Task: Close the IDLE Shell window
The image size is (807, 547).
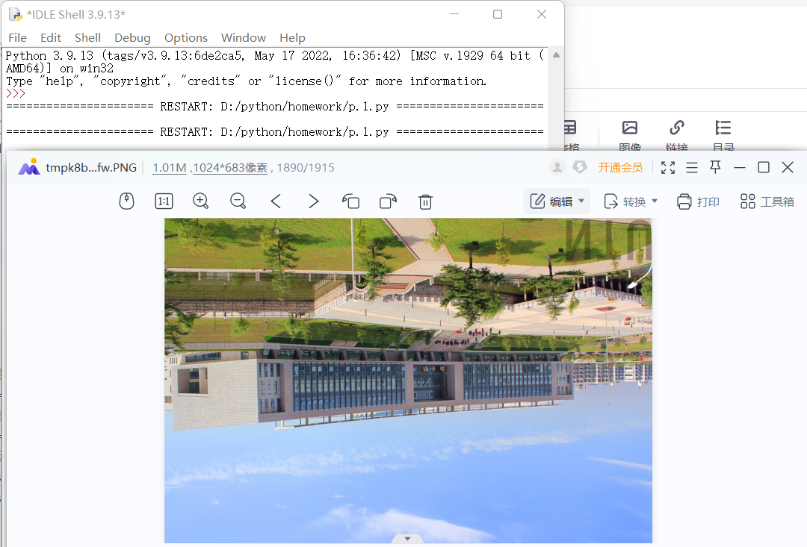Action: (542, 14)
